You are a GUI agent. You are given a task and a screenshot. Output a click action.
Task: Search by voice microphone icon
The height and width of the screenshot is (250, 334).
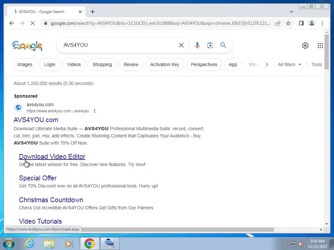[197, 45]
